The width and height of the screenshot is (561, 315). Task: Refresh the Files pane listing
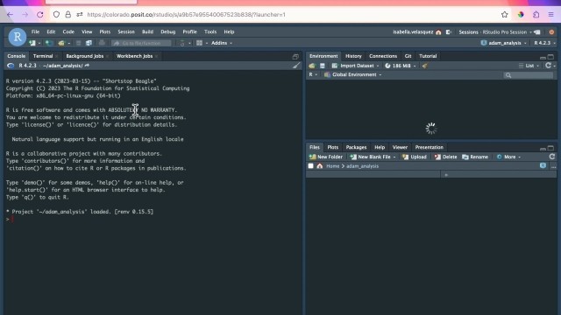pos(552,157)
